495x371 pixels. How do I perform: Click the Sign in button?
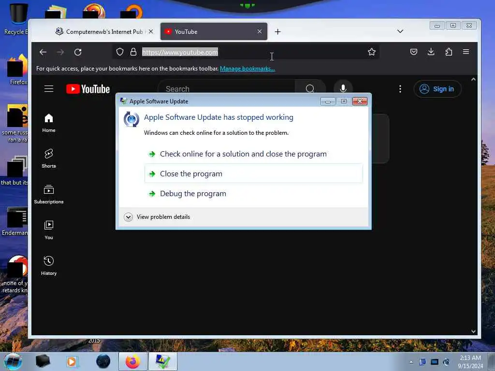point(437,89)
